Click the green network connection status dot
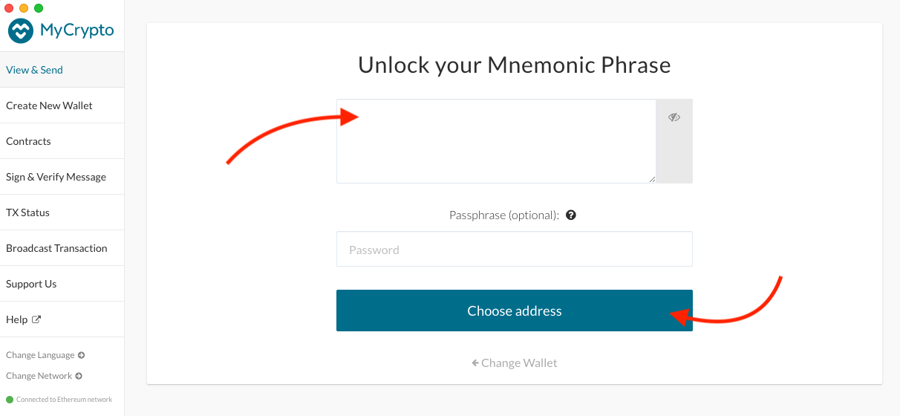The height and width of the screenshot is (416, 900). tap(10, 400)
